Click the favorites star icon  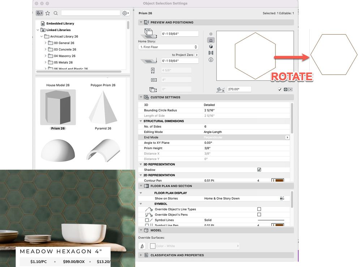point(47,13)
